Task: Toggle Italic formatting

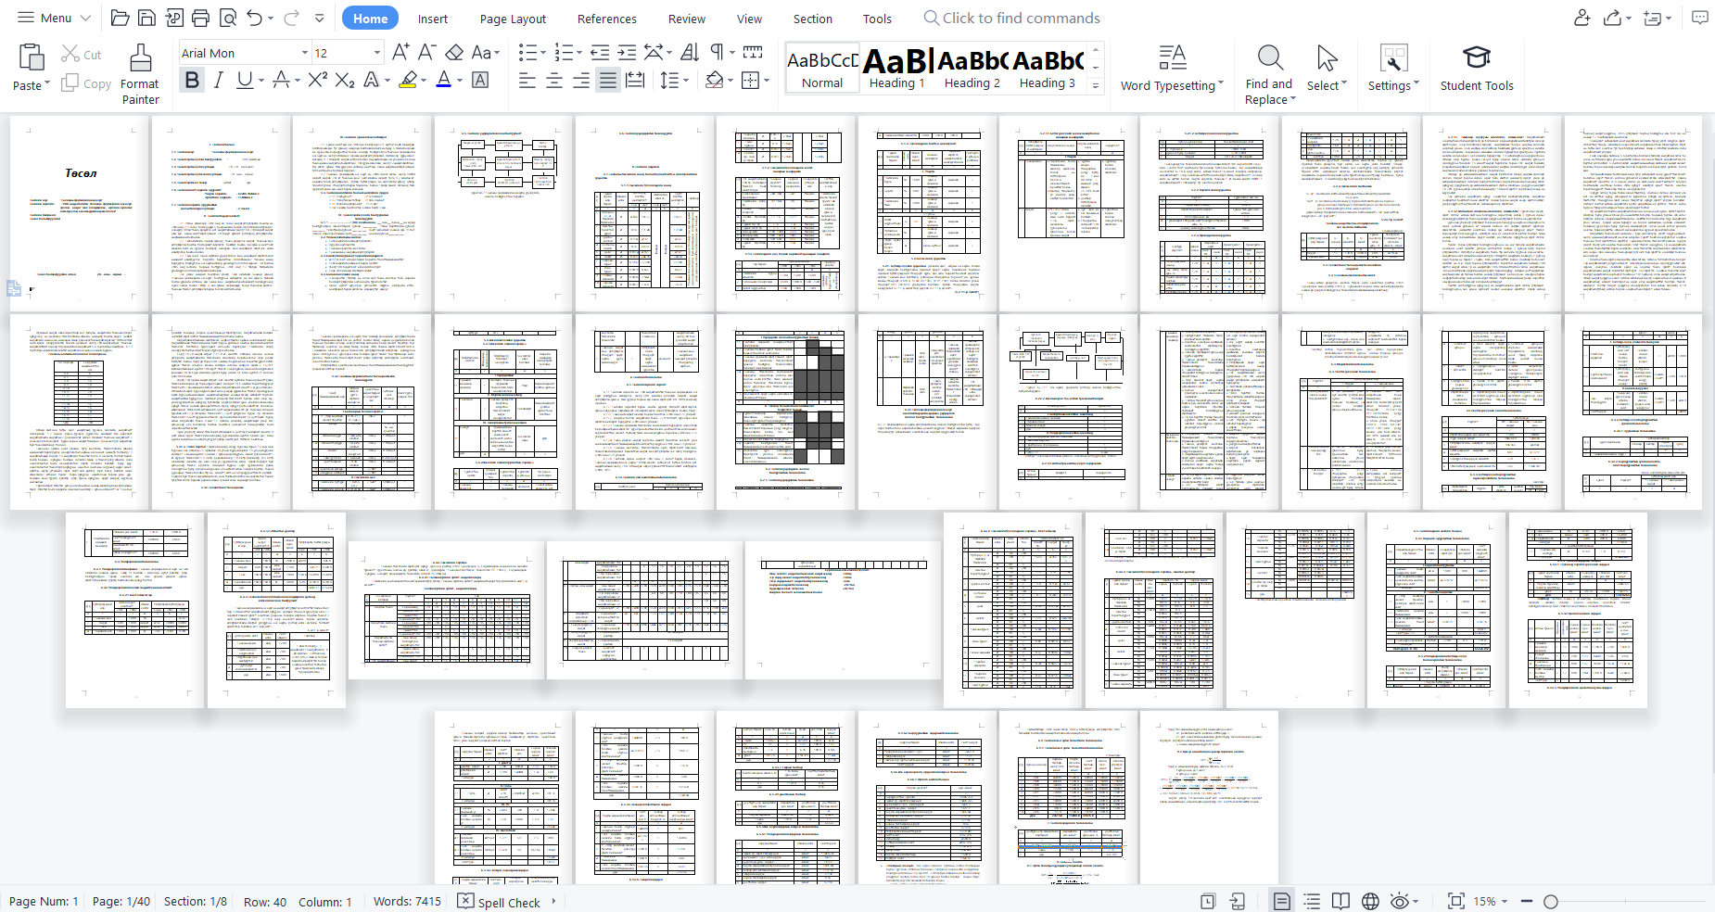Action: coord(218,80)
